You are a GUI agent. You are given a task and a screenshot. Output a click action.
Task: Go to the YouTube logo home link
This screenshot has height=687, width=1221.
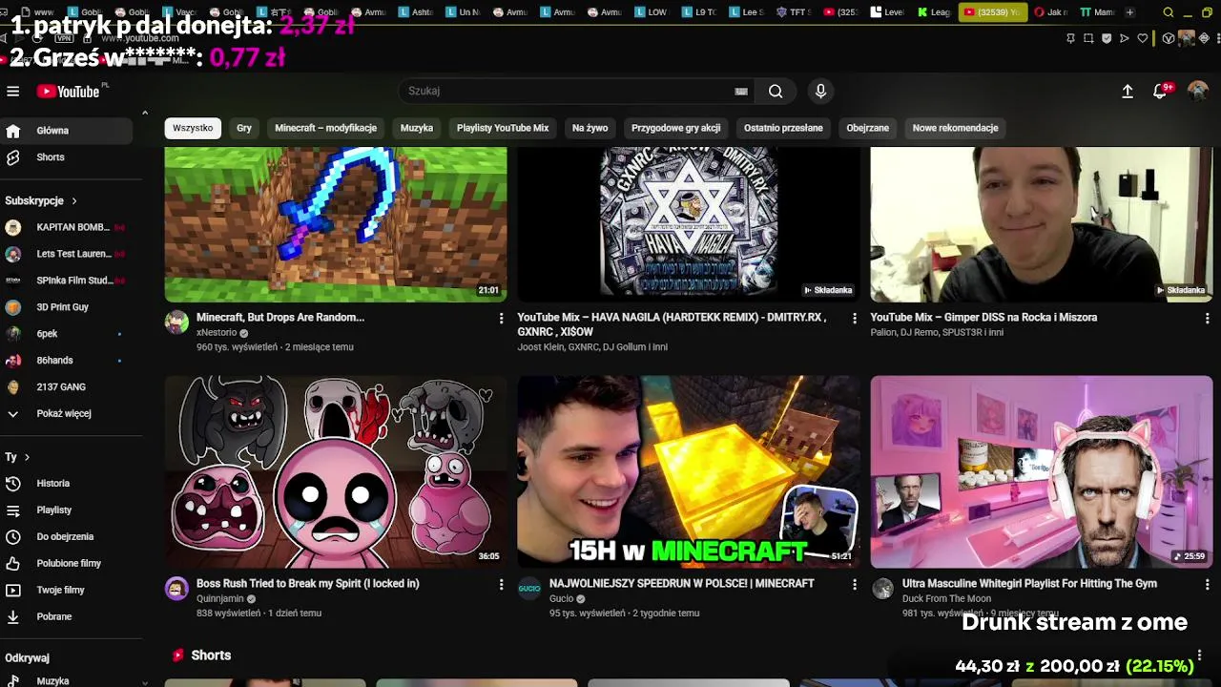pyautogui.click(x=69, y=92)
